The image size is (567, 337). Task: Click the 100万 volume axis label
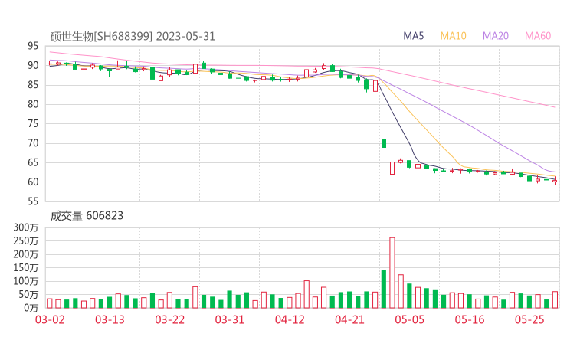point(26,281)
